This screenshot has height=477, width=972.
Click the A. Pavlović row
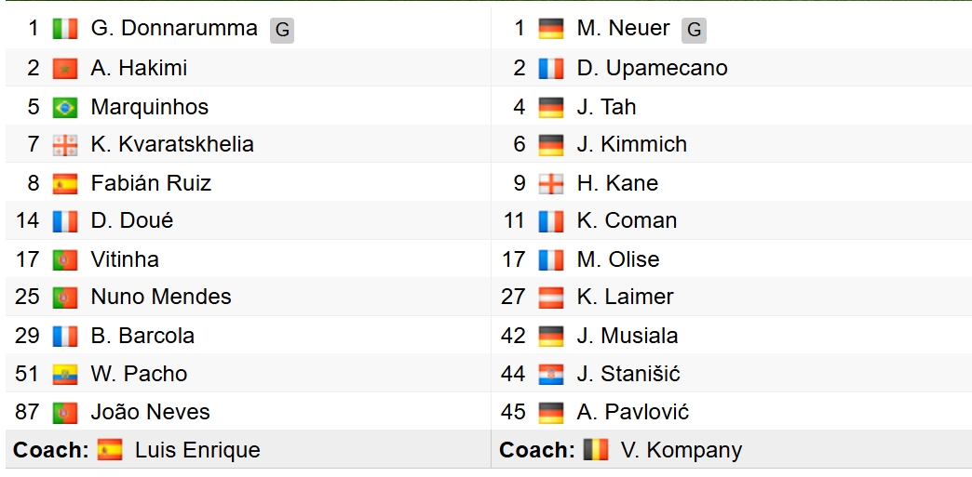732,412
